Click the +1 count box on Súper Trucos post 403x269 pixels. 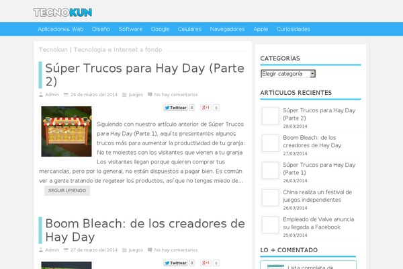click(216, 108)
